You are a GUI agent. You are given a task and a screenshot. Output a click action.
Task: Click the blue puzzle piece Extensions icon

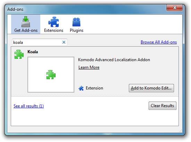53,22
